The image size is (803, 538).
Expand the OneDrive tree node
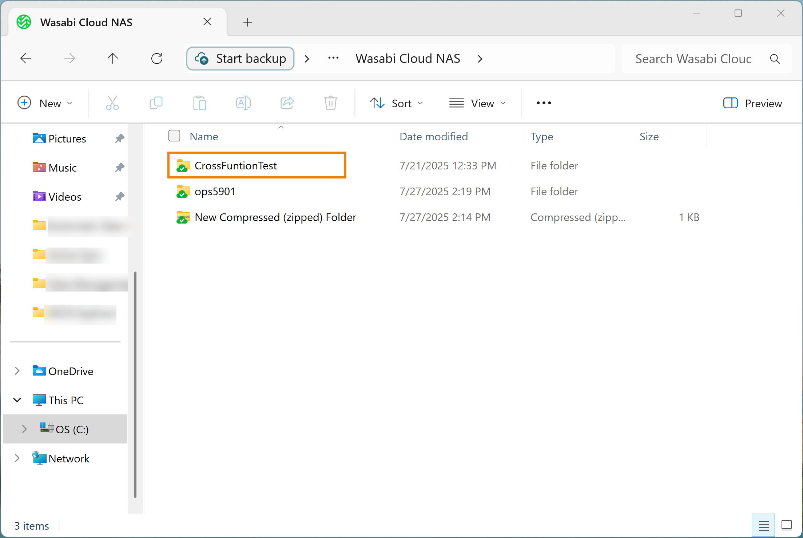17,371
